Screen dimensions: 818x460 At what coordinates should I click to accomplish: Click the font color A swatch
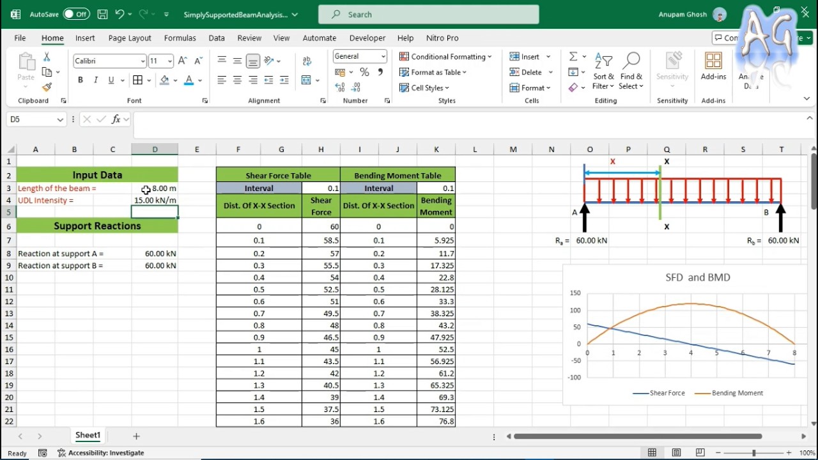(189, 80)
